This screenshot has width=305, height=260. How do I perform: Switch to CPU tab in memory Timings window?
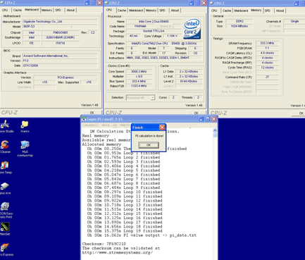coord(214,11)
